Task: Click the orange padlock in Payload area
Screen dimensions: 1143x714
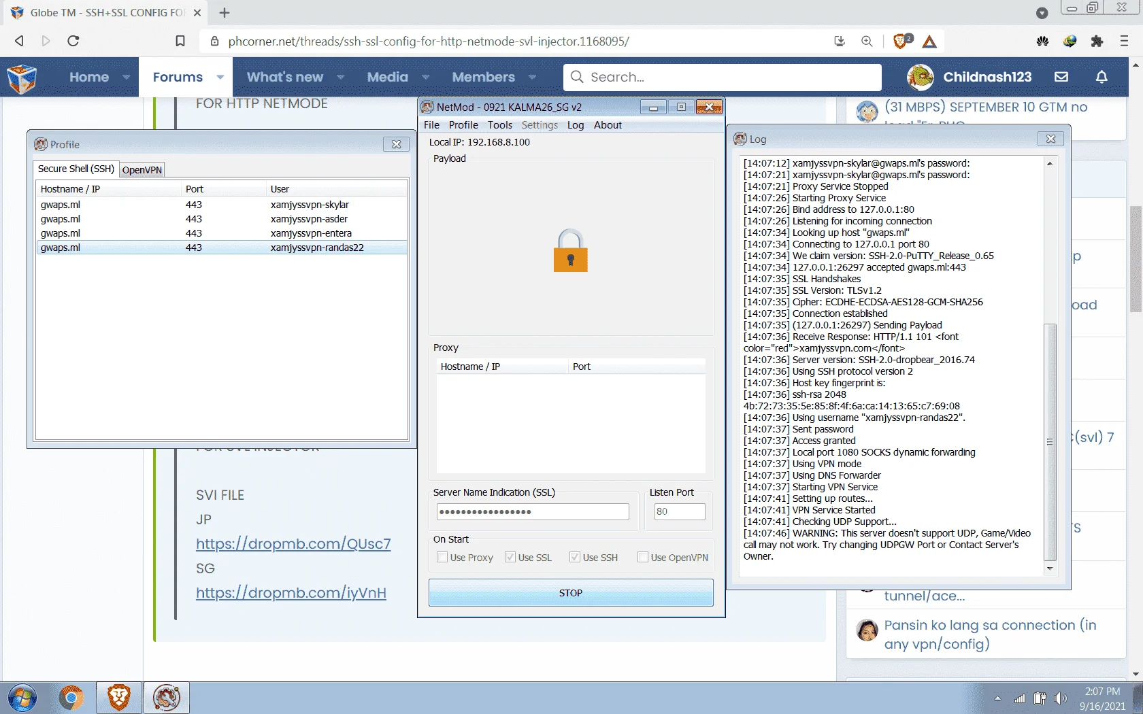Action: 571,251
